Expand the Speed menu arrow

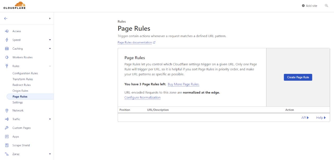pyautogui.click(x=50, y=40)
